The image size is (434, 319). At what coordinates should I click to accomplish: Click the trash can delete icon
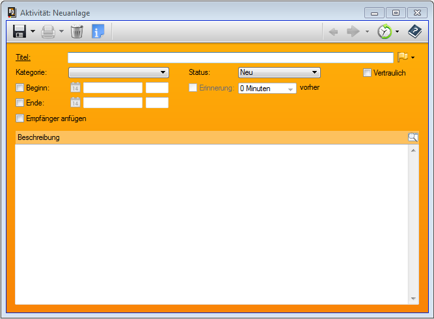click(77, 31)
